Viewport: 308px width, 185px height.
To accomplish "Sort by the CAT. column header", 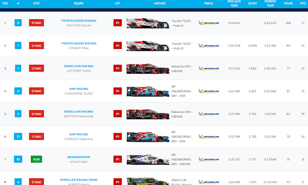I will (x=117, y=3).
